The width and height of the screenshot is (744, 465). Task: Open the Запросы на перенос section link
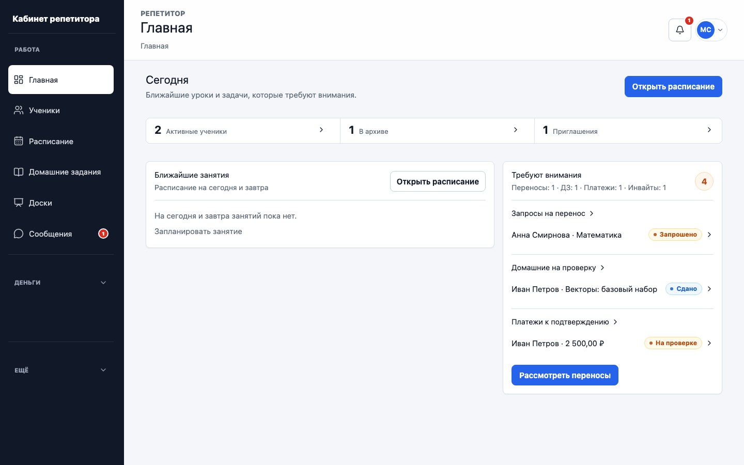click(553, 213)
